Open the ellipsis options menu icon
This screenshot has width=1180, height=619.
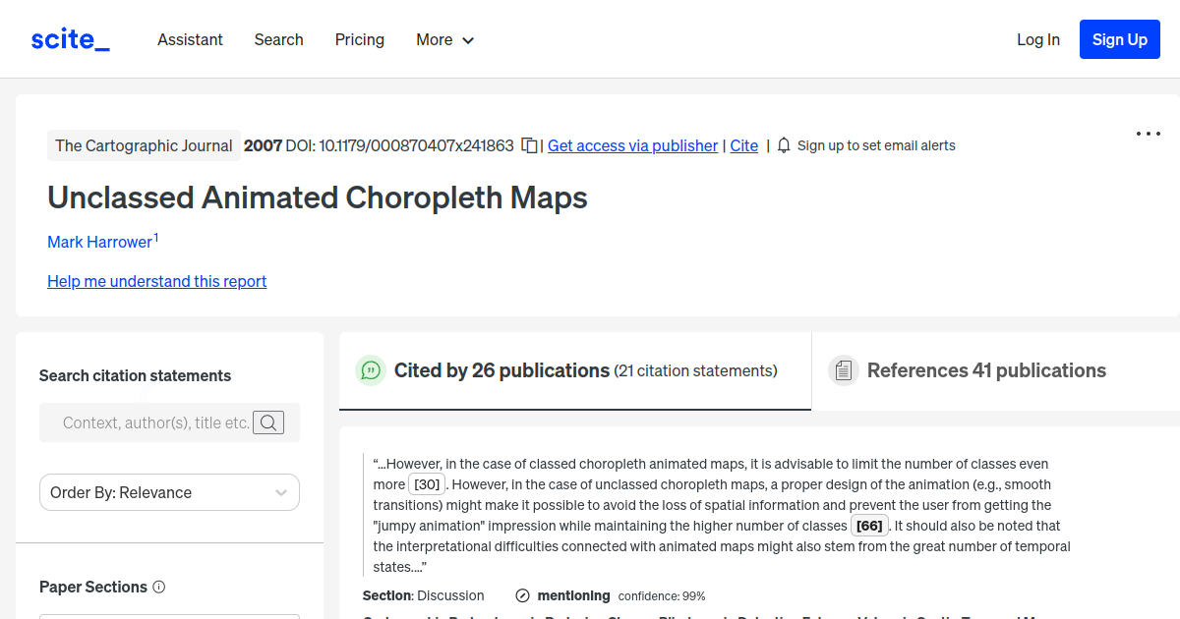click(1148, 134)
